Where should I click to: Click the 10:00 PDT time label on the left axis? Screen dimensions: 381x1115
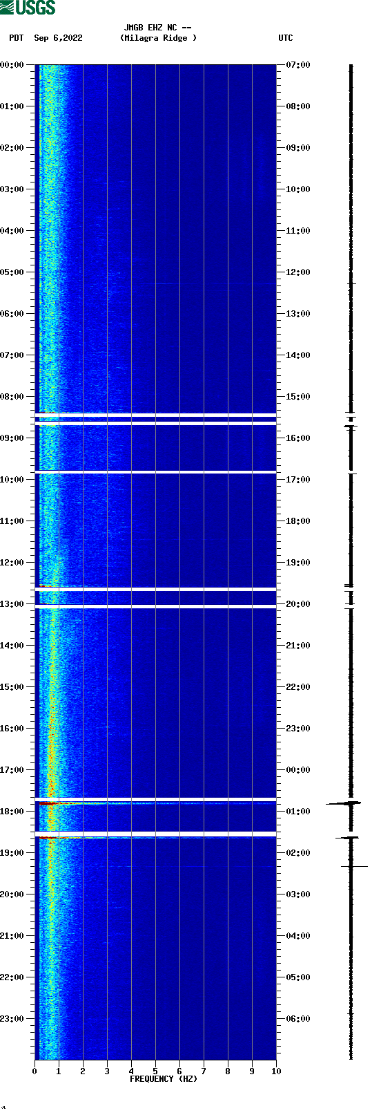click(x=12, y=480)
